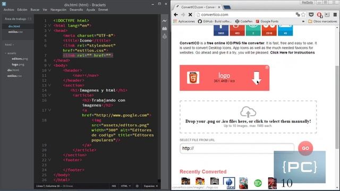Open the Chrome hamburger menu
The image size is (340, 191).
[335, 14]
